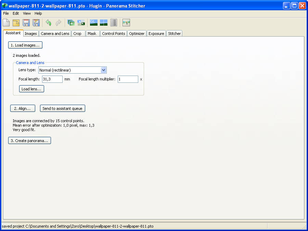Screen dimensions: 308x231
Task: Open the Mask tab
Action: click(x=92, y=34)
